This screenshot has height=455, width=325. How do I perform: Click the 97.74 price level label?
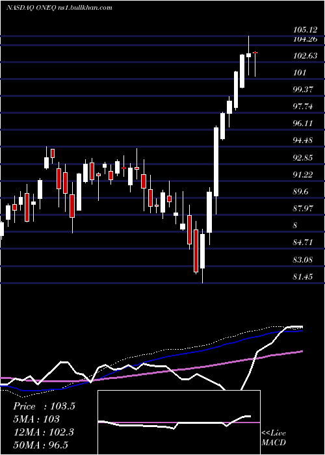click(304, 107)
